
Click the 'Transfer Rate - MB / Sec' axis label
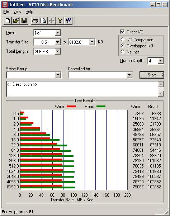click(x=72, y=200)
